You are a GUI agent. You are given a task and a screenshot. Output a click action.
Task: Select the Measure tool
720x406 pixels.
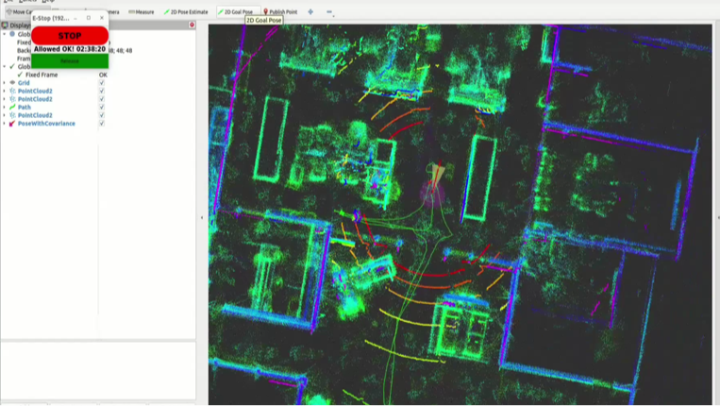[142, 12]
